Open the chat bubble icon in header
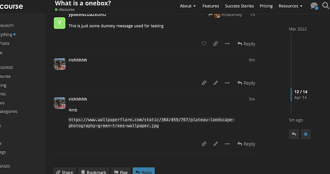Screen dimensions: 330x174 (x=314, y=6)
